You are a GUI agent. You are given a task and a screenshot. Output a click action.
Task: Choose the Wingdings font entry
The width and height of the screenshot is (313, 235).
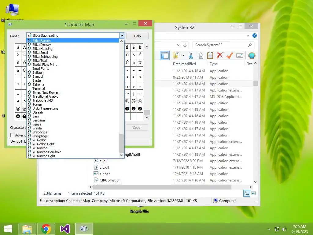coord(73,136)
